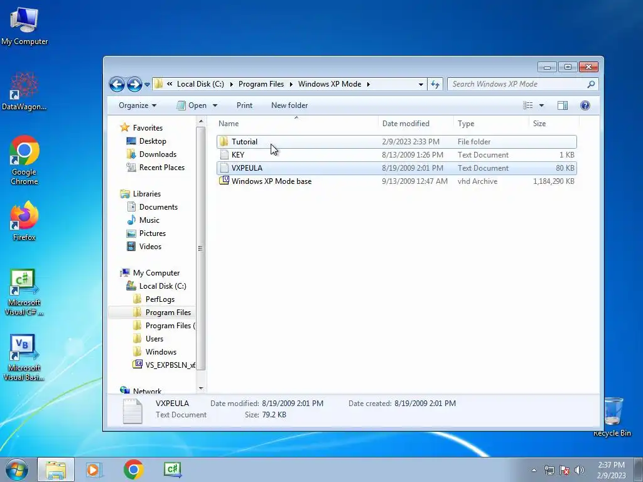The height and width of the screenshot is (482, 643).
Task: Change your view icon in toolbar
Action: [x=527, y=105]
